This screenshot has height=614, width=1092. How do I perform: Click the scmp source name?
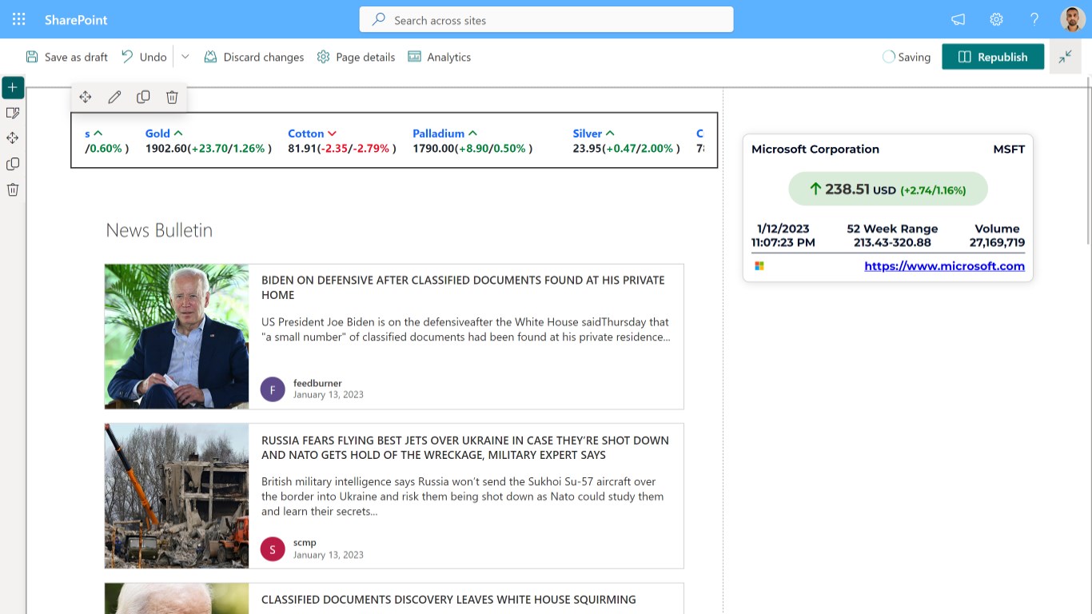pyautogui.click(x=305, y=543)
